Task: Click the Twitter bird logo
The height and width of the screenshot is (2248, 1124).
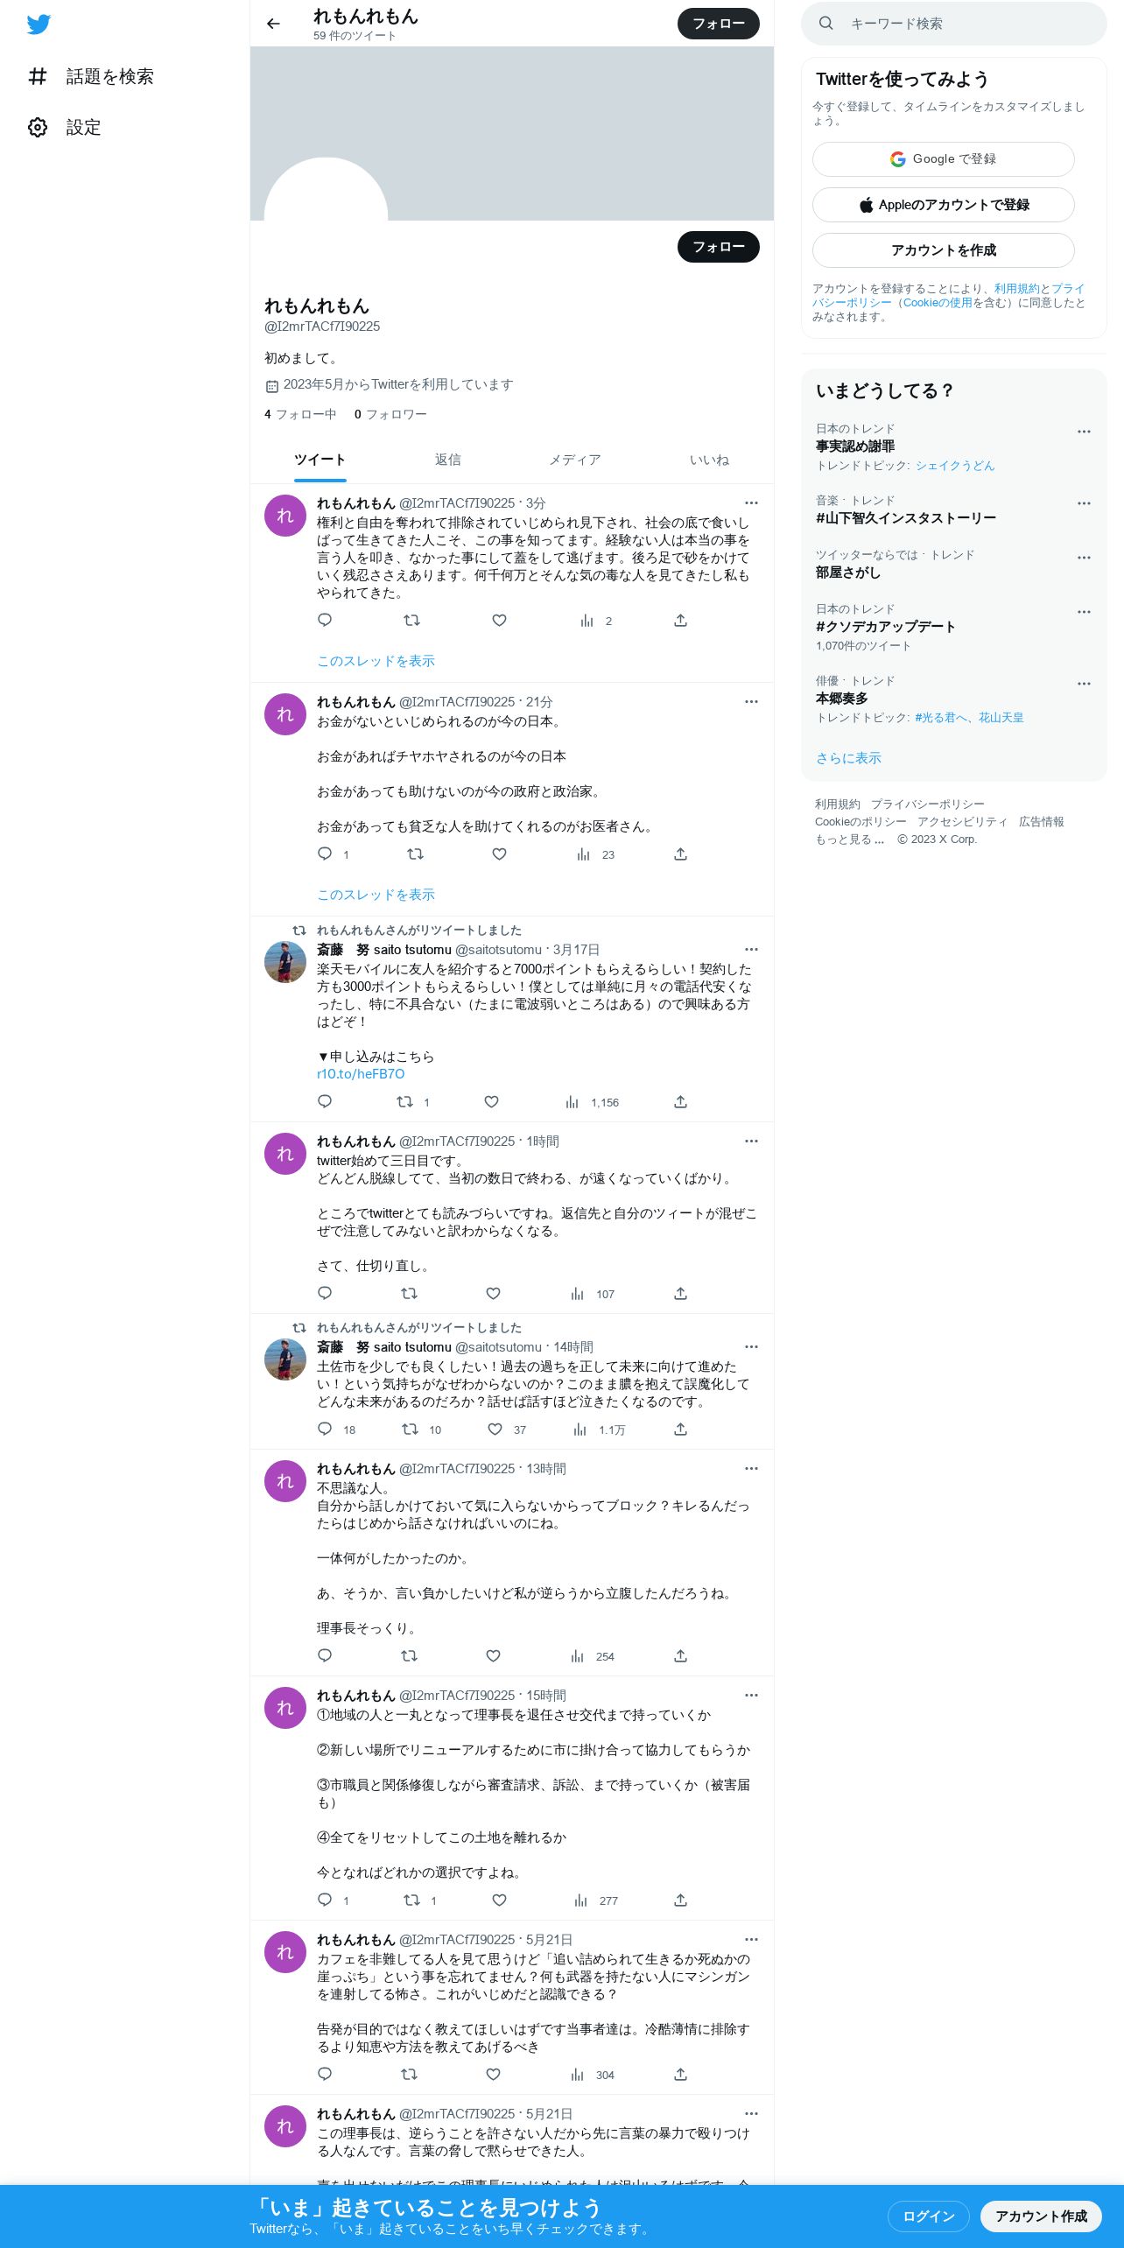Action: tap(39, 25)
